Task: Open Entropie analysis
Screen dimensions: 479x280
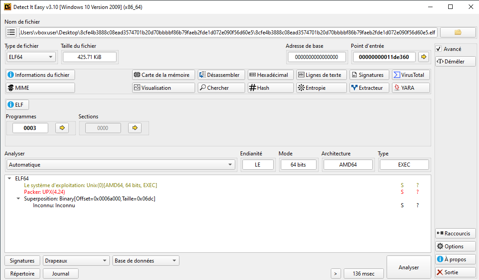Action: tap(321, 88)
